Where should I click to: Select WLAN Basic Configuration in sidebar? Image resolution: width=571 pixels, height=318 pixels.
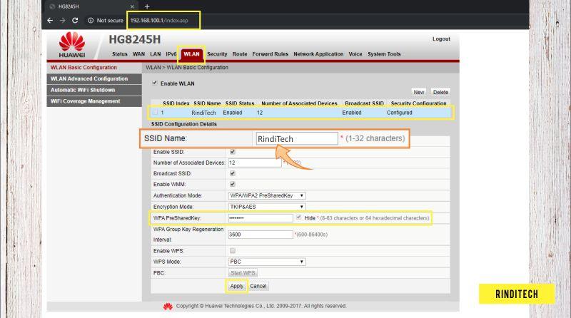point(94,68)
